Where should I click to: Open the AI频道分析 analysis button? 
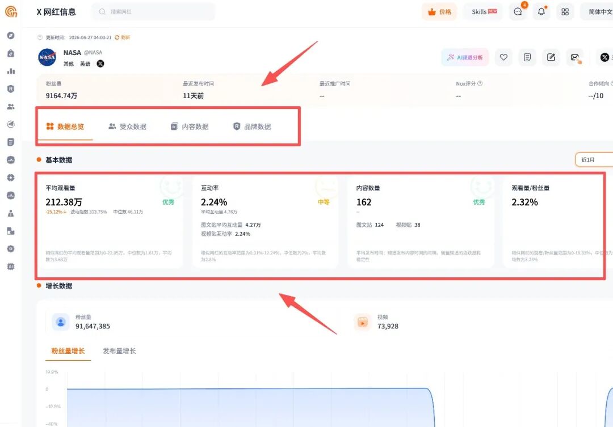pos(465,57)
